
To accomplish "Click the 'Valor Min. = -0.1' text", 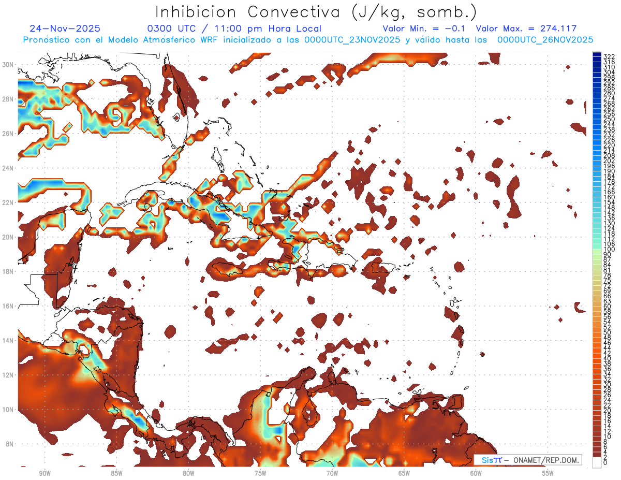I will (x=424, y=28).
